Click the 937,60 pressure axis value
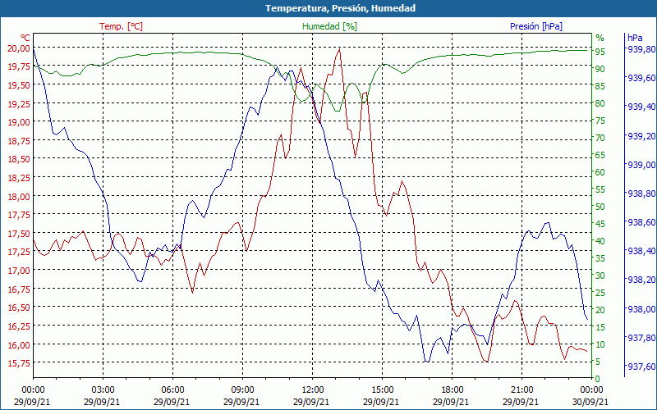The image size is (657, 410). 640,367
